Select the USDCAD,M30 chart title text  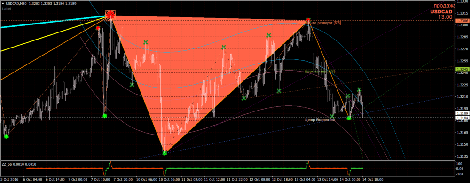point(16,4)
